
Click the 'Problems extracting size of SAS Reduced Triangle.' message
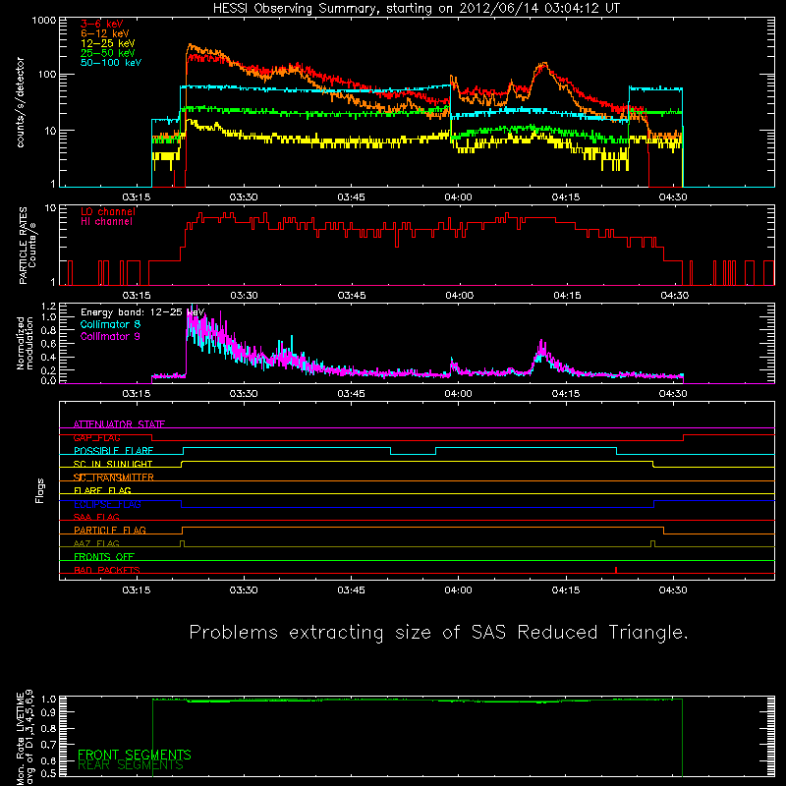438,633
